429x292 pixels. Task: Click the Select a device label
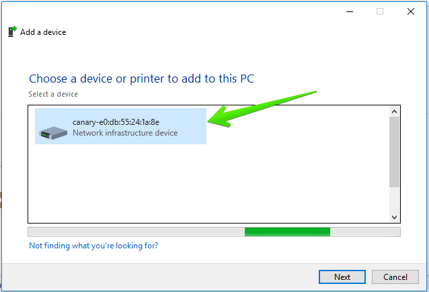[x=53, y=94]
